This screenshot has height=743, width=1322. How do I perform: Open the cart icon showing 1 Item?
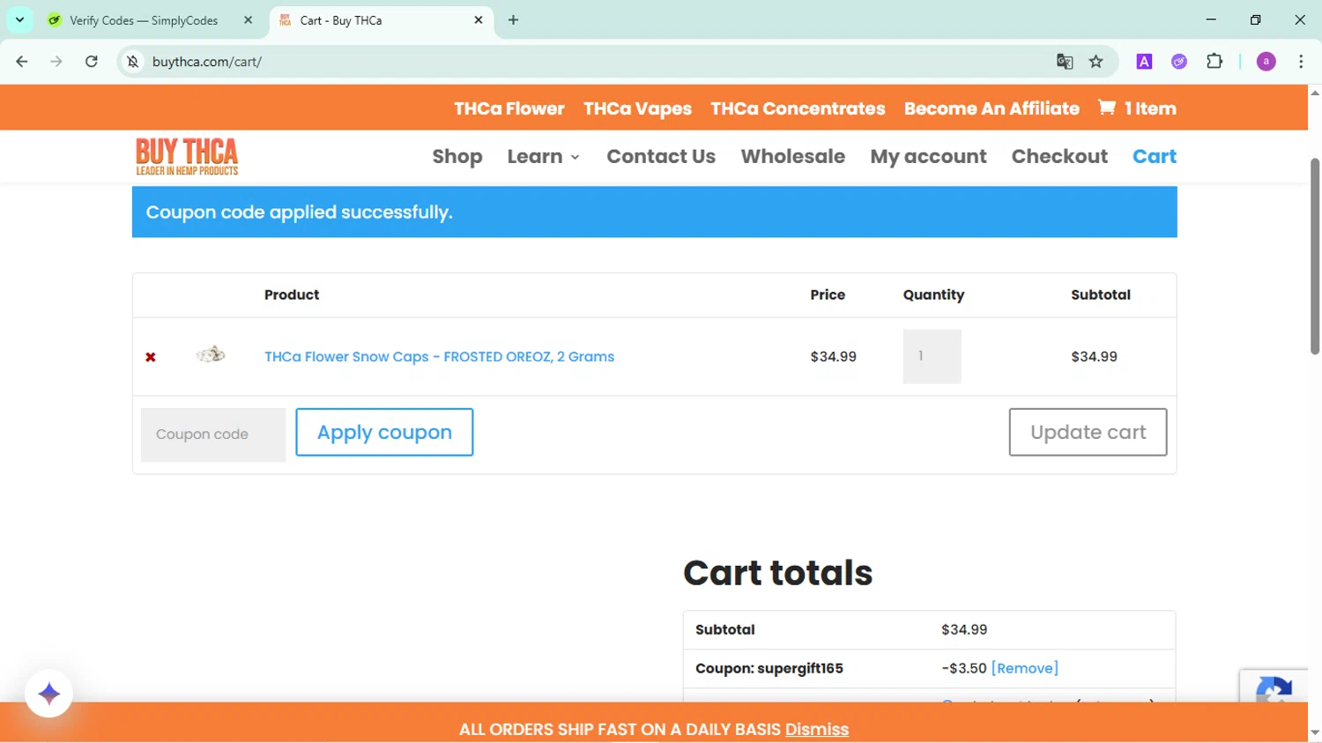pyautogui.click(x=1137, y=108)
